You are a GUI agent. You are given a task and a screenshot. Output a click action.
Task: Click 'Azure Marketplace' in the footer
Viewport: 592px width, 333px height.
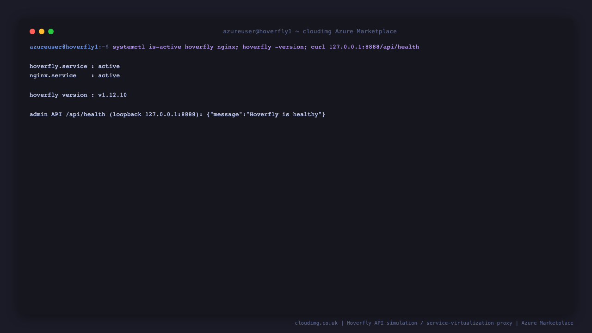pos(547,323)
